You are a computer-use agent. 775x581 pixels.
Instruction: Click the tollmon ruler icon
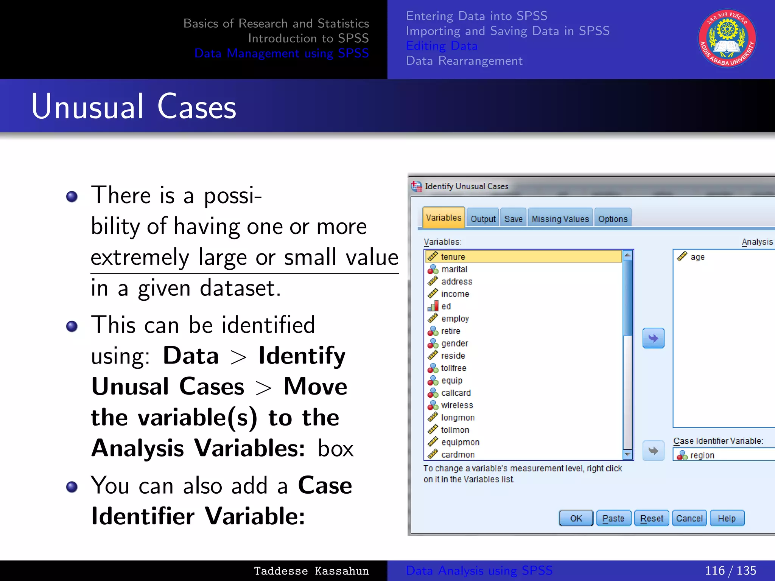tap(433, 430)
